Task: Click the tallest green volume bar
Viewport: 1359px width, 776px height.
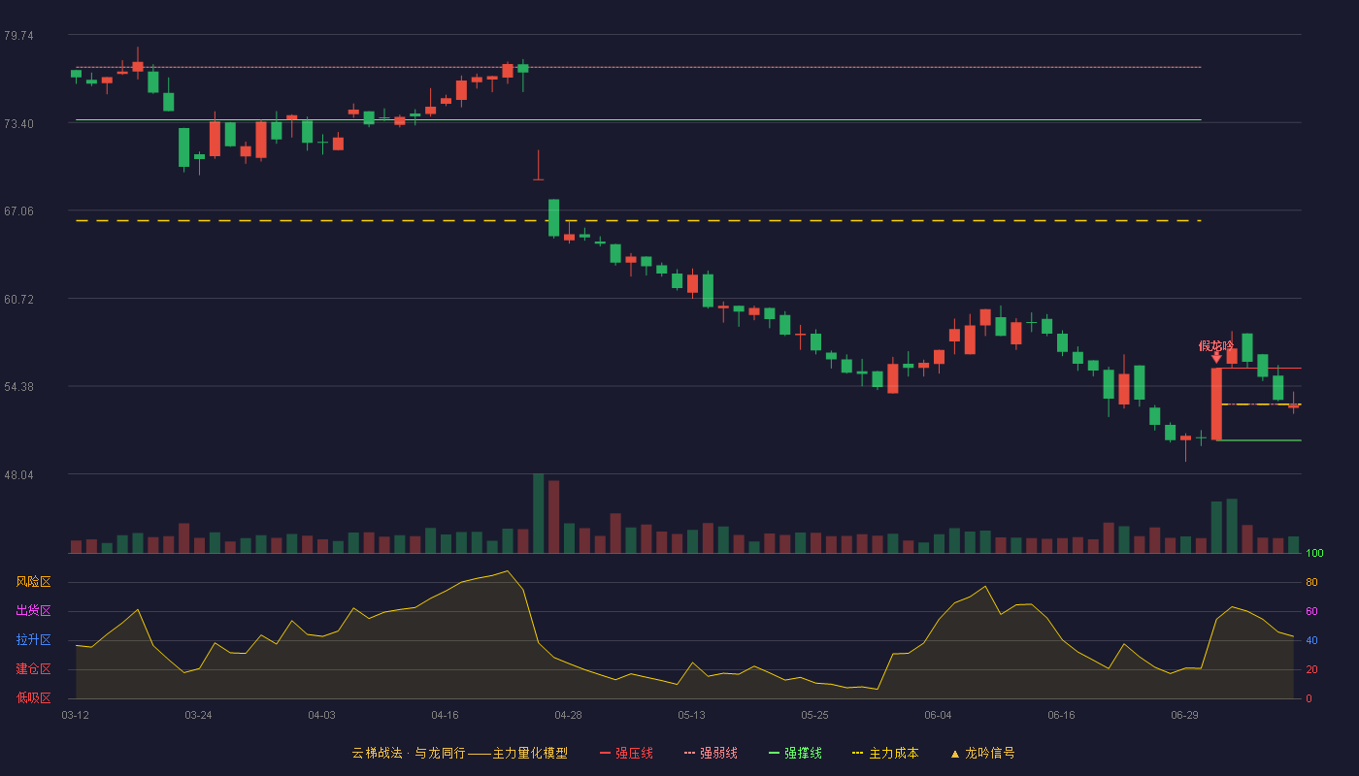Action: (538, 513)
